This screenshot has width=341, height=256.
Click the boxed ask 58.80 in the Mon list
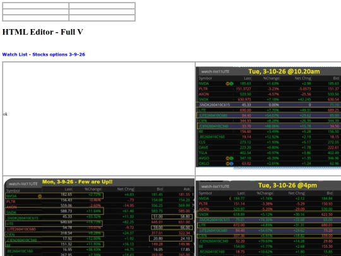(x=185, y=217)
